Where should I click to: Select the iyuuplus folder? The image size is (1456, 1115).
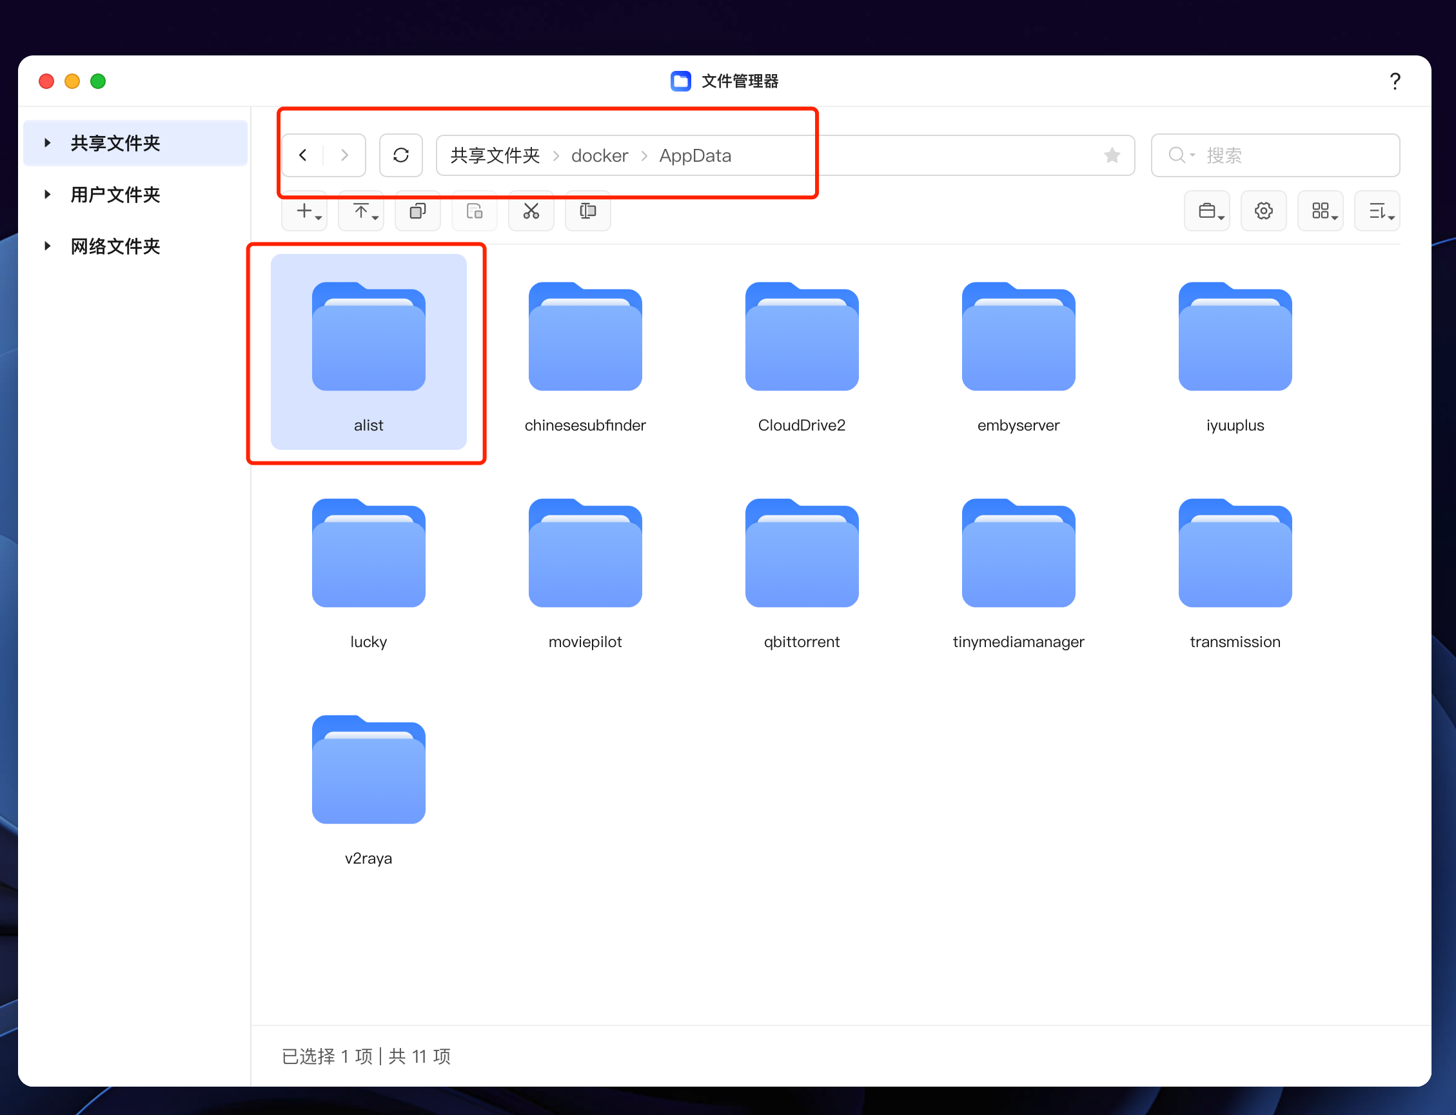click(1235, 352)
